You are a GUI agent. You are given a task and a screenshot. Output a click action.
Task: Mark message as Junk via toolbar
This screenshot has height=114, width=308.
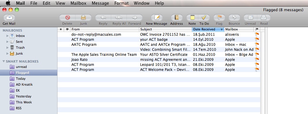83,17
